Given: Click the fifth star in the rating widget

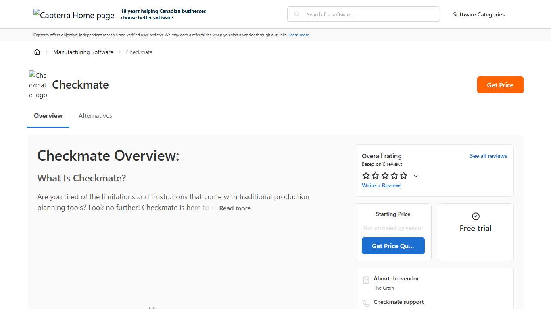Looking at the screenshot, I should click(403, 175).
